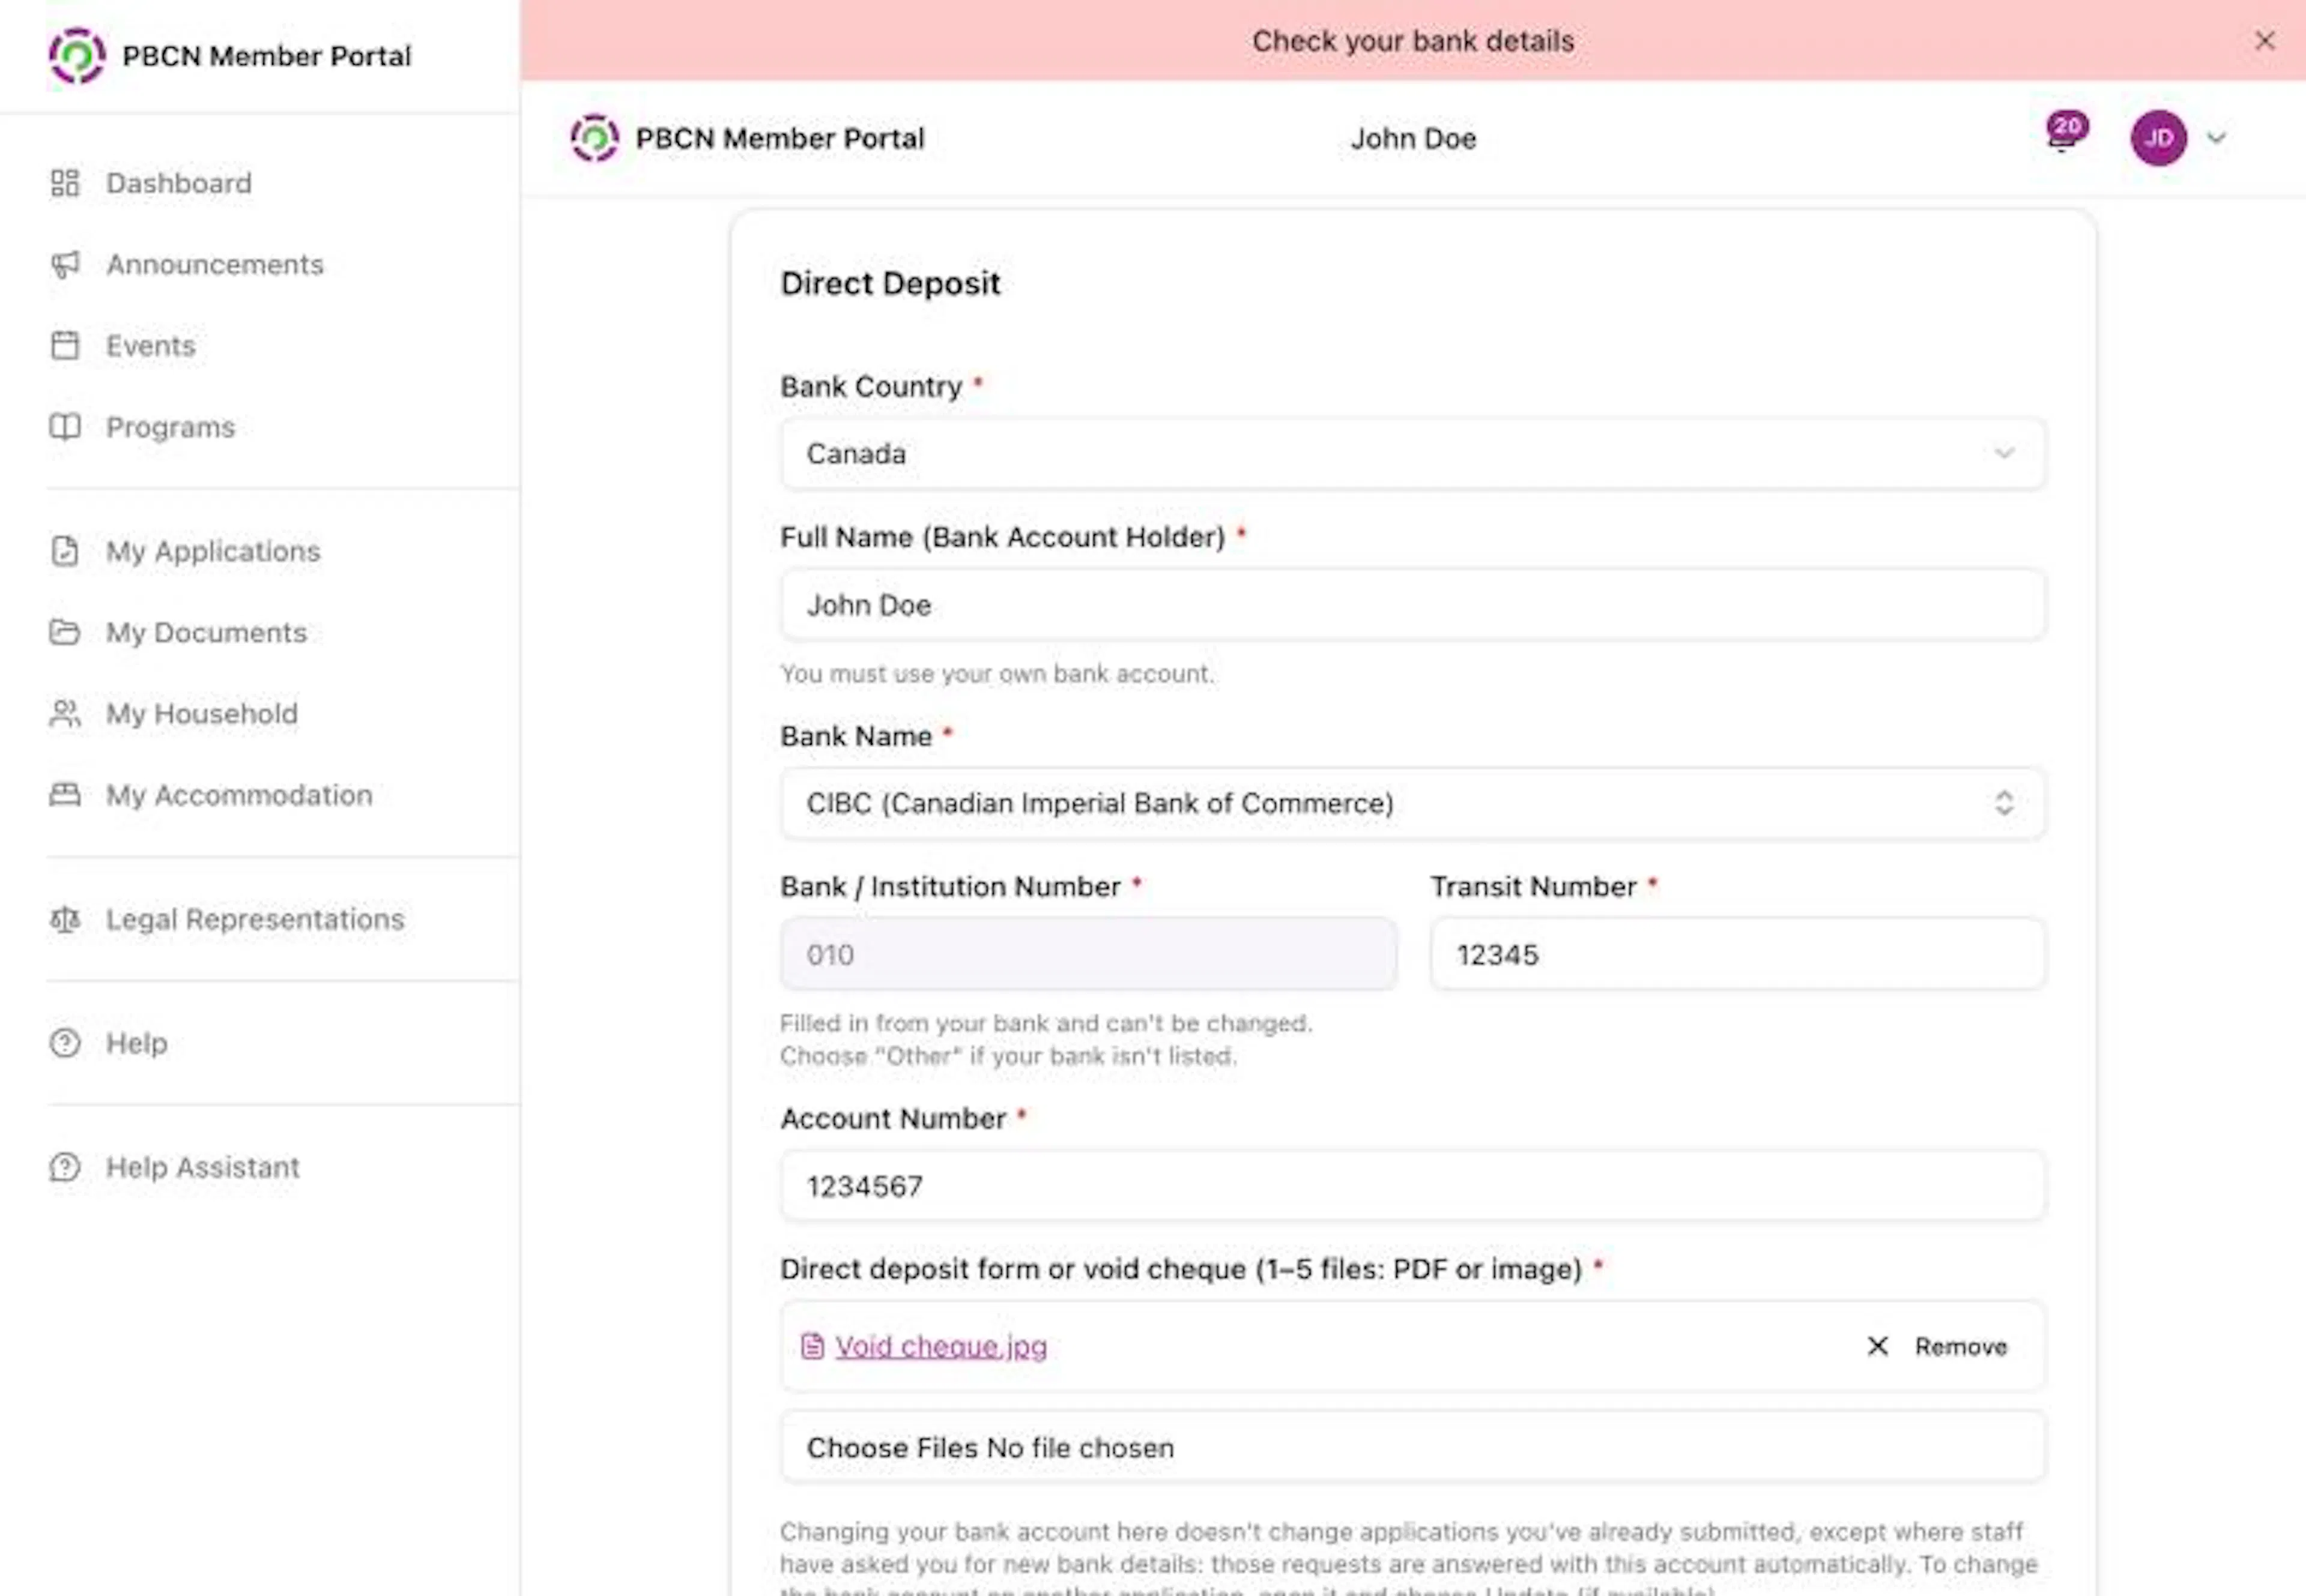Open the Events page
The width and height of the screenshot is (2306, 1596).
pos(151,345)
